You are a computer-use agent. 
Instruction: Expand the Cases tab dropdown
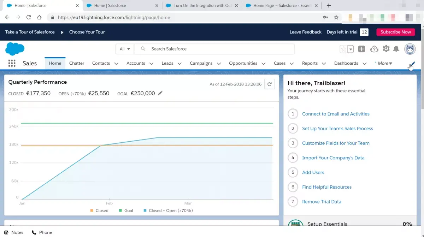pos(292,64)
